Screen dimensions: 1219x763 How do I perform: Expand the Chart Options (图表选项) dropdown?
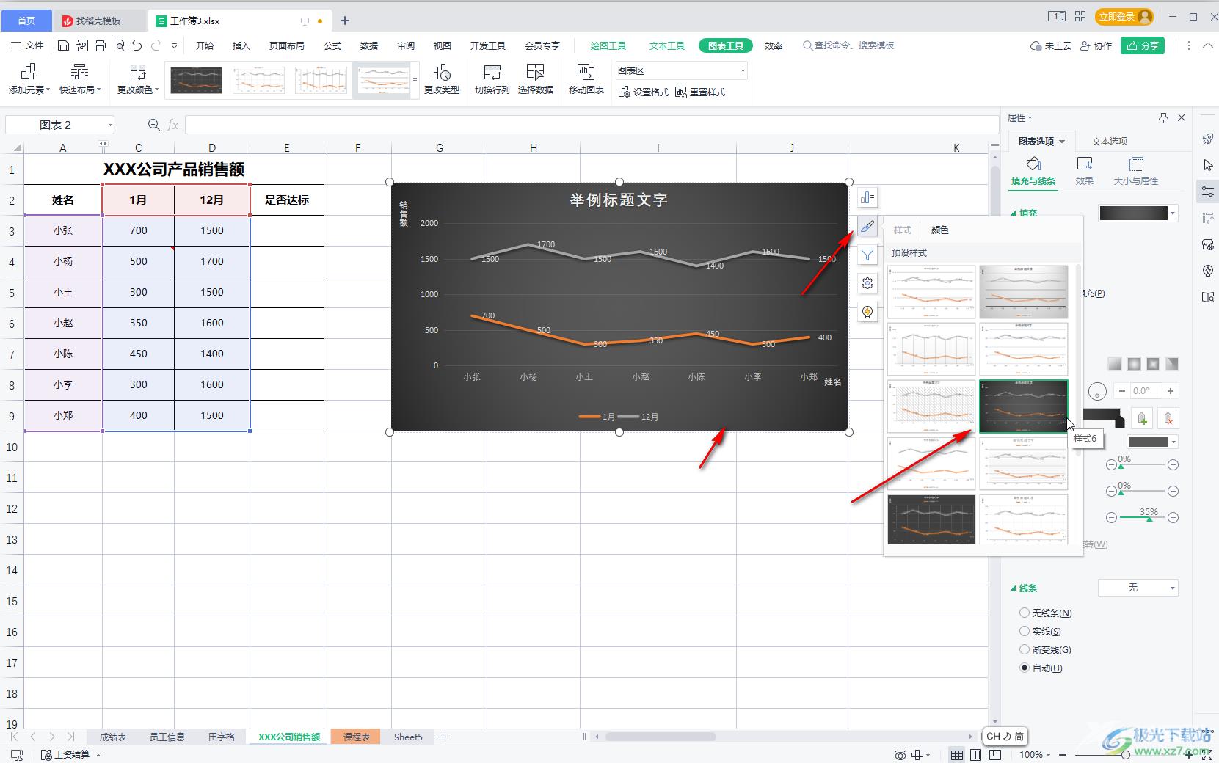coord(1062,141)
